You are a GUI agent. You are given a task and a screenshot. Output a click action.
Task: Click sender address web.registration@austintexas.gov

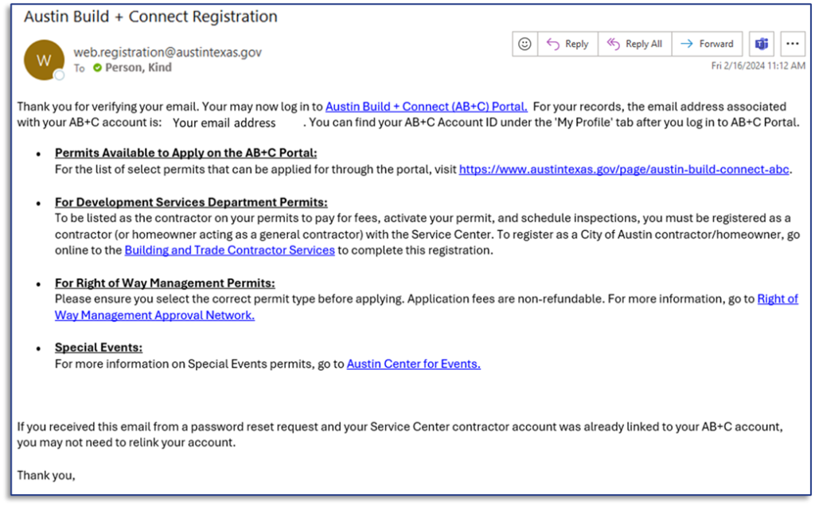coord(170,51)
